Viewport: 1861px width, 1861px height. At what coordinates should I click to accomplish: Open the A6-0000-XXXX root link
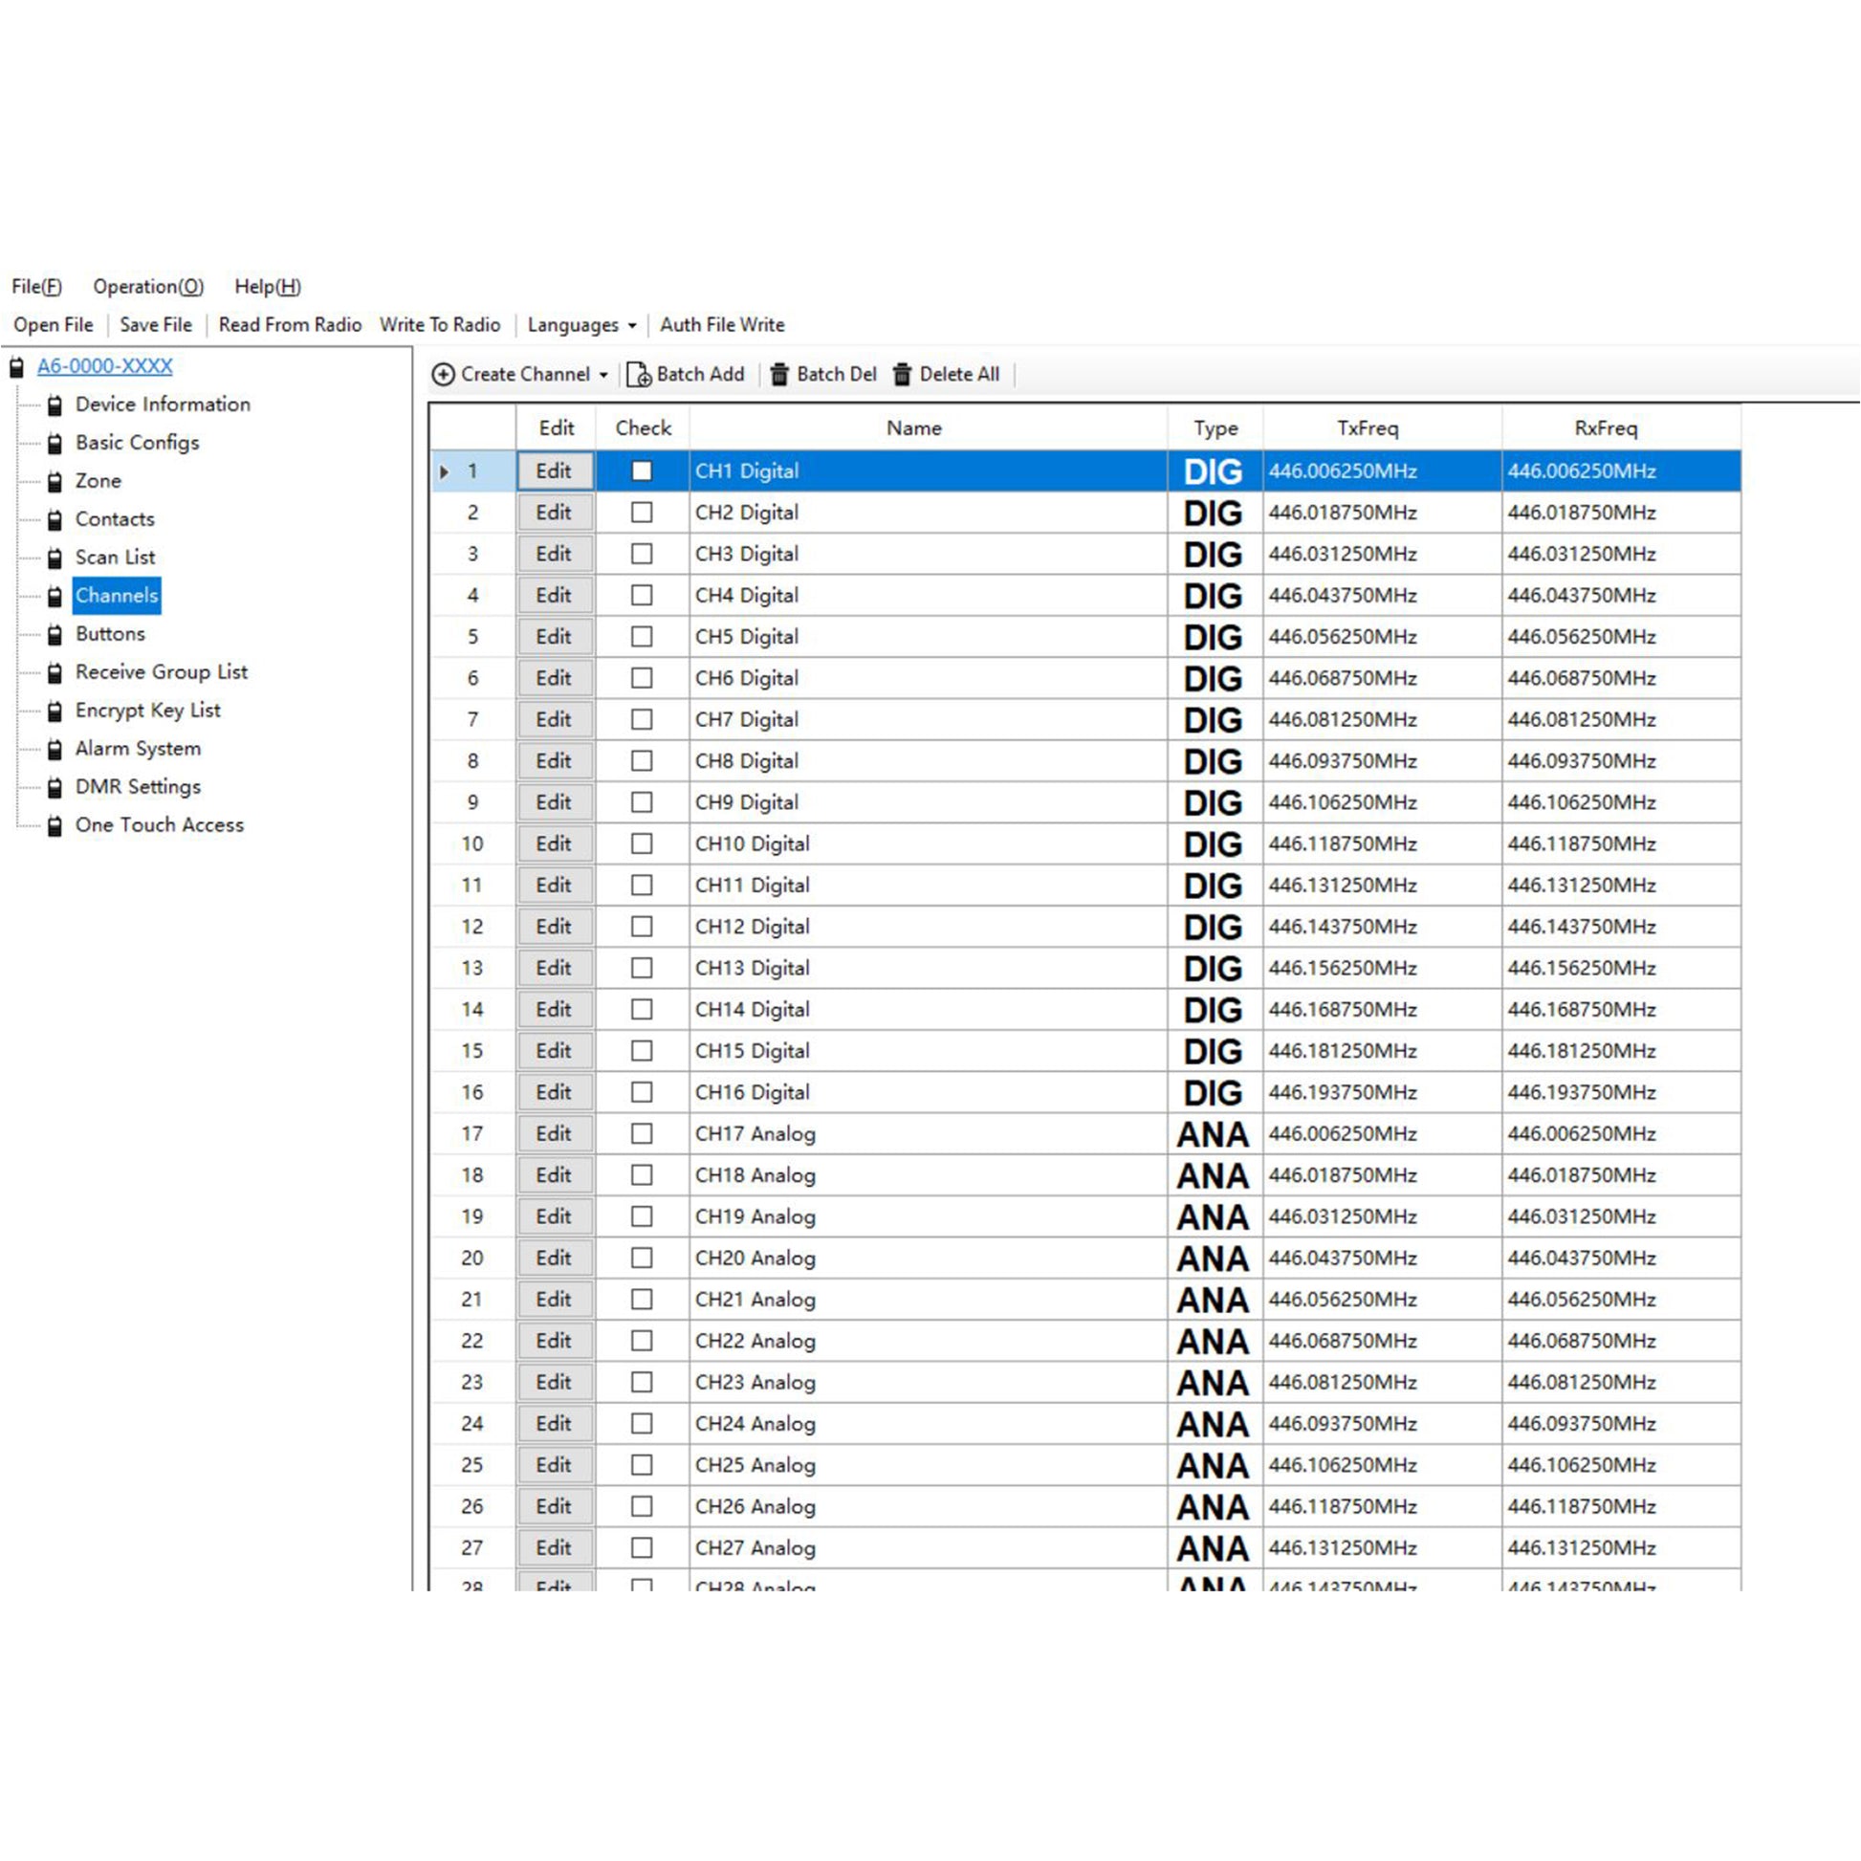coord(104,366)
